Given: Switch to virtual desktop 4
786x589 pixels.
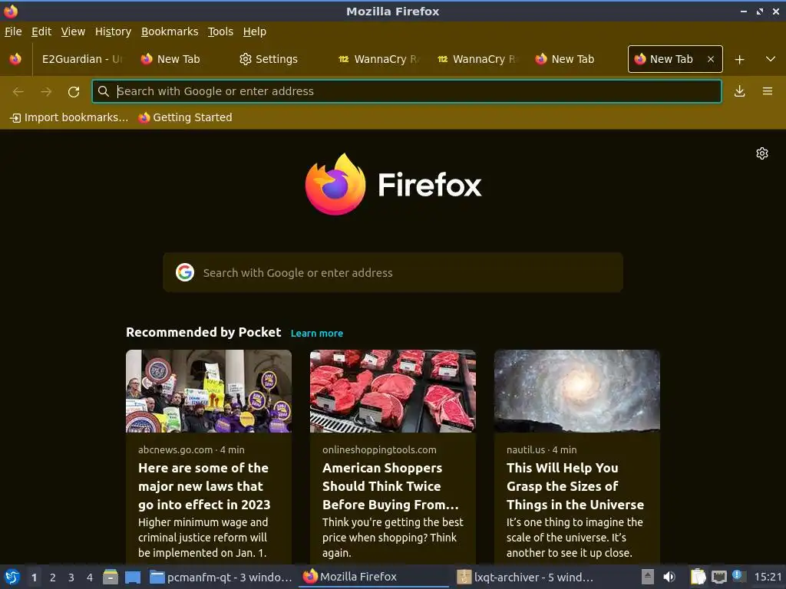Looking at the screenshot, I should point(90,577).
